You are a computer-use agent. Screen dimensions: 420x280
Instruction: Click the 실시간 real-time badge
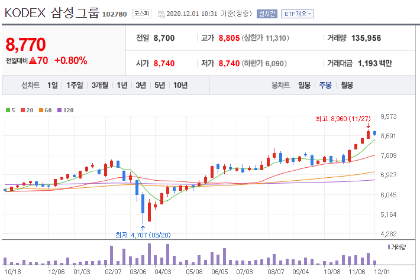267,14
